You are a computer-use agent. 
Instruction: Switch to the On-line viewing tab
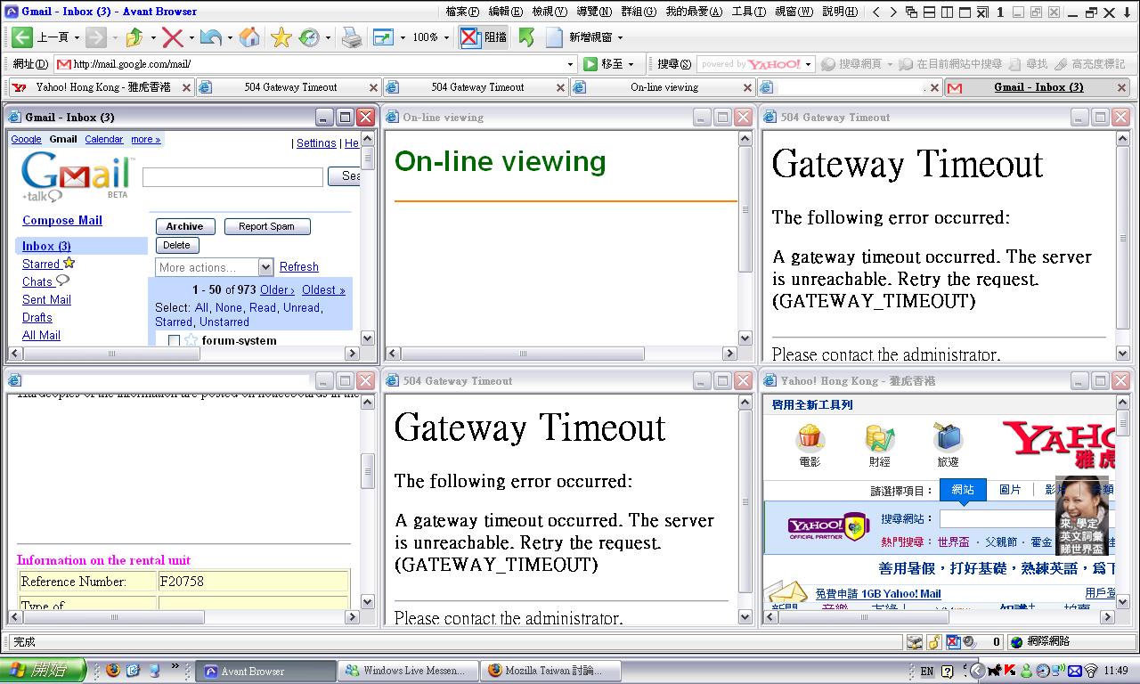[x=664, y=87]
